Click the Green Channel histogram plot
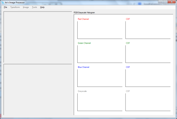The width and height of the screenshot is (177, 119). (100, 54)
